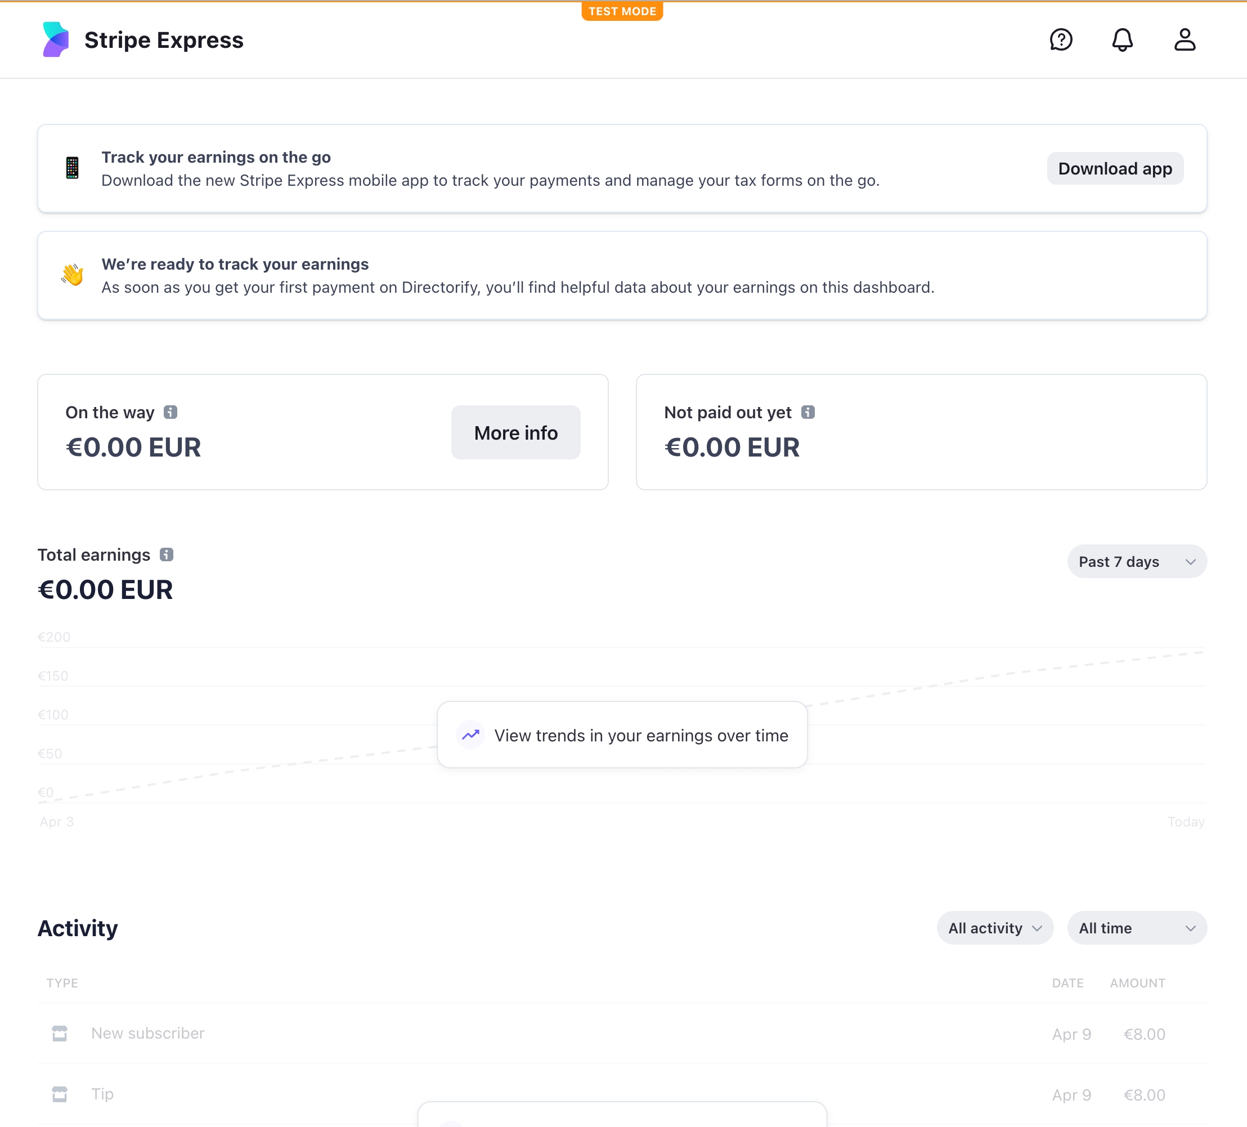
Task: Click the Stripe Express title text
Action: click(164, 40)
